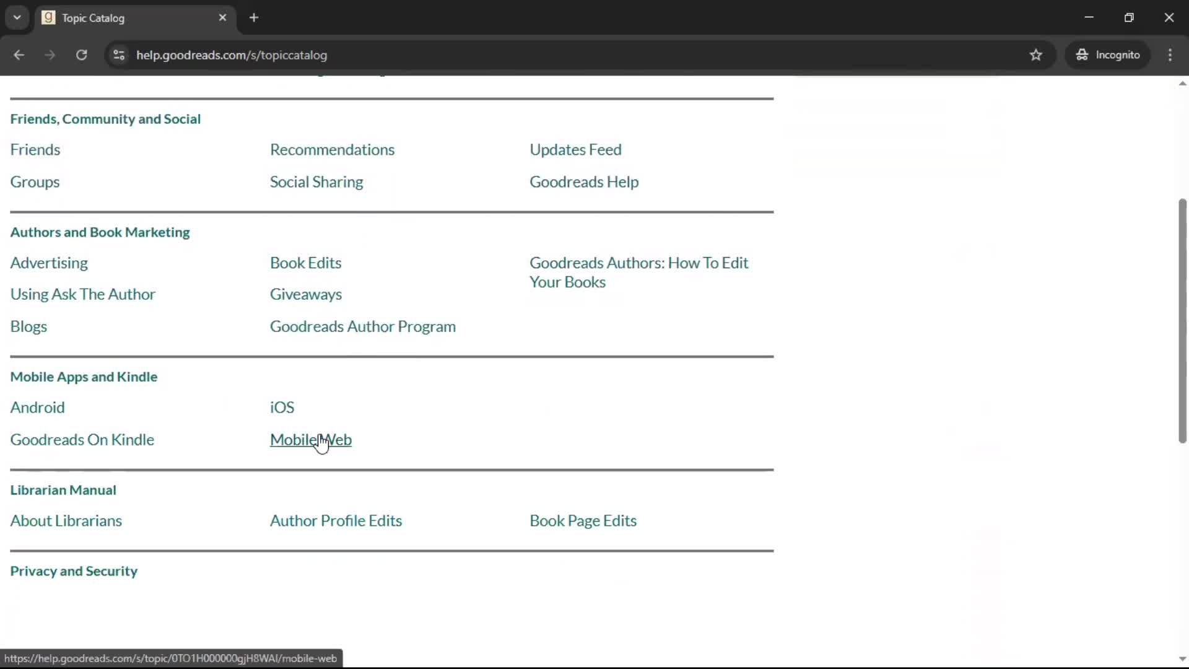
Task: Click Friends, Community and Social heading
Action: click(105, 119)
